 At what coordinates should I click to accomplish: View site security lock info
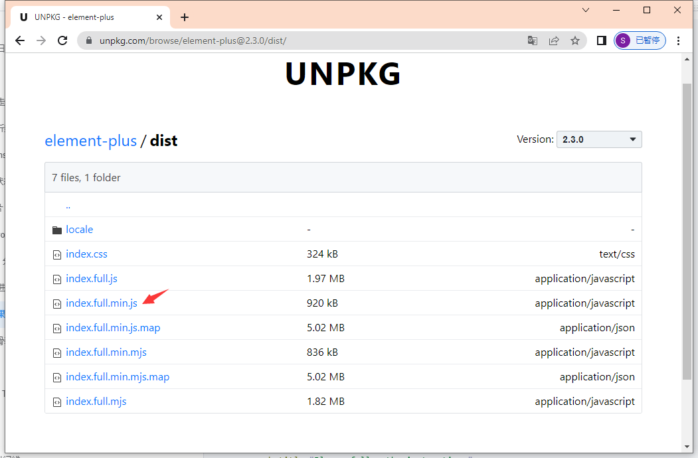coord(89,40)
